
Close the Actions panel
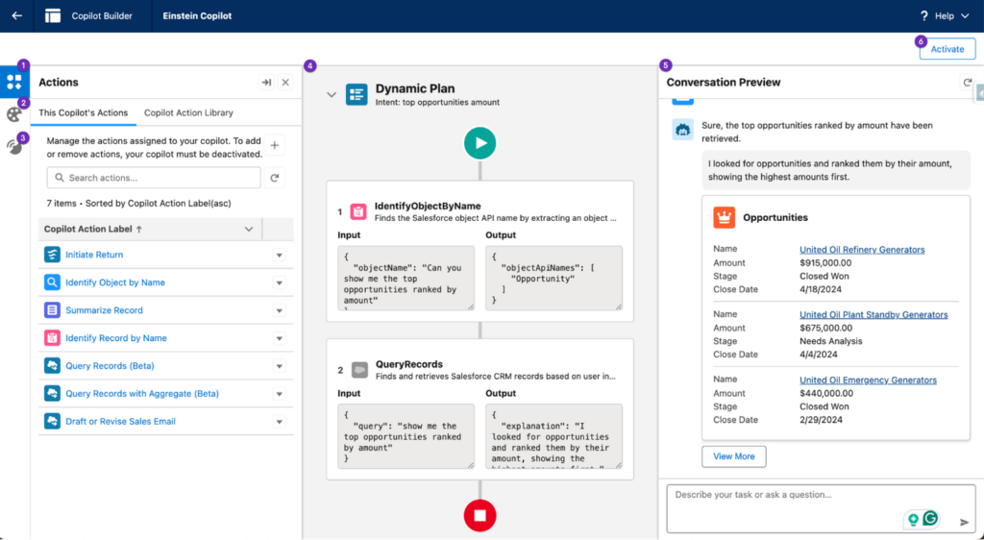pos(285,83)
